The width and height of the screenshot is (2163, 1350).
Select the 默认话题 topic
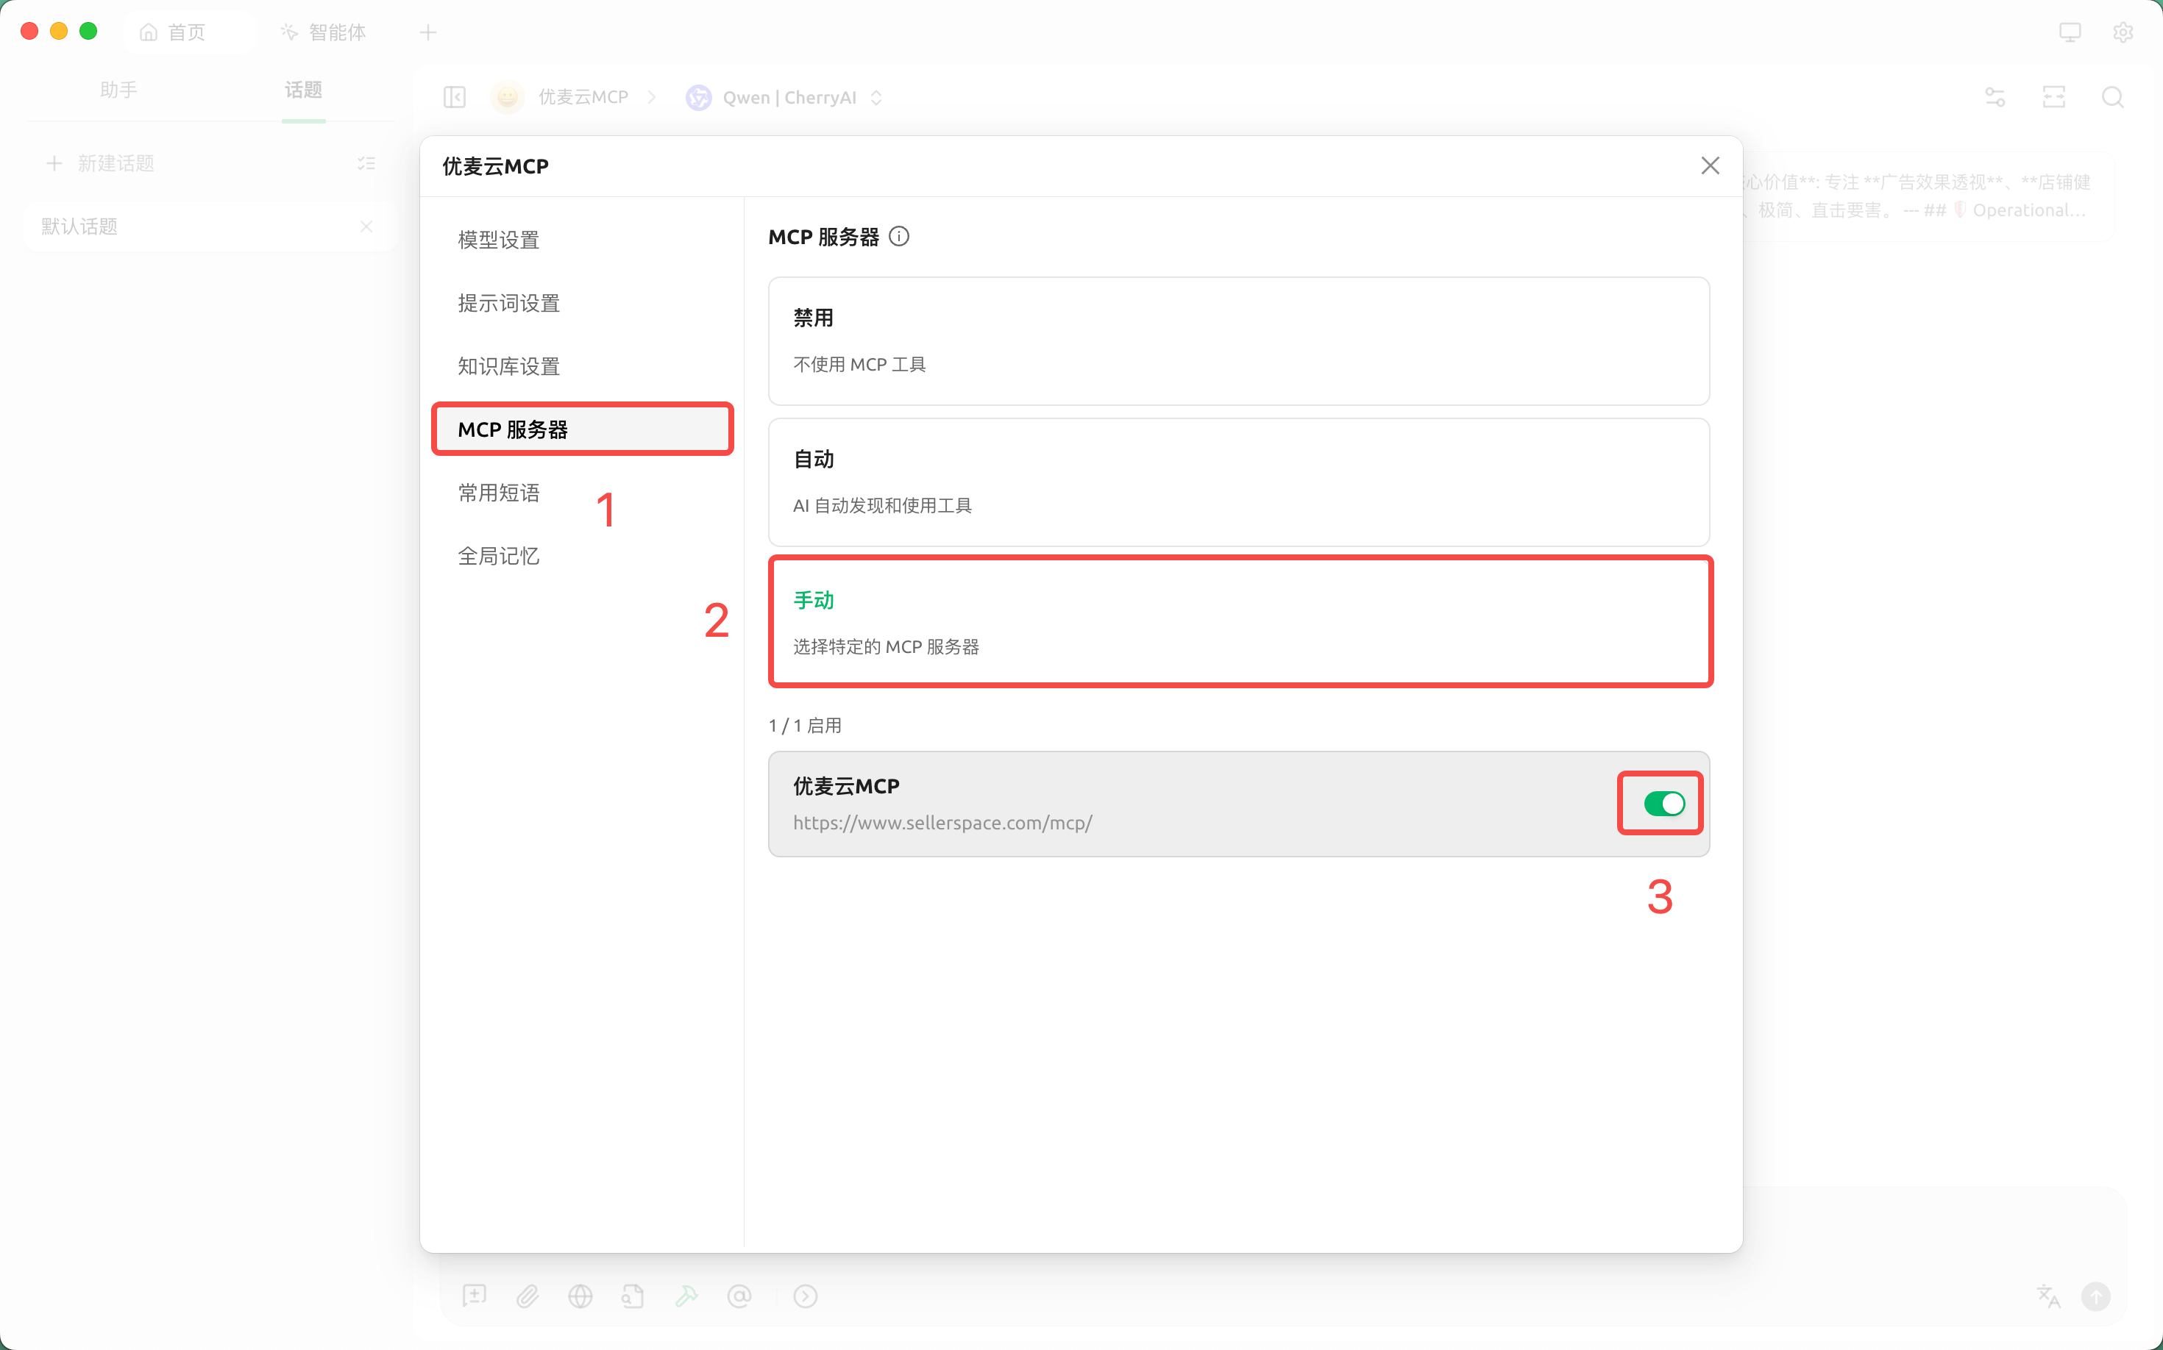coord(209,226)
